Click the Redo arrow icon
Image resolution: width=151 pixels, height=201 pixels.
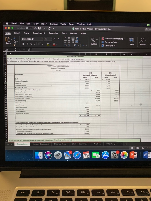pyautogui.click(x=49, y=28)
